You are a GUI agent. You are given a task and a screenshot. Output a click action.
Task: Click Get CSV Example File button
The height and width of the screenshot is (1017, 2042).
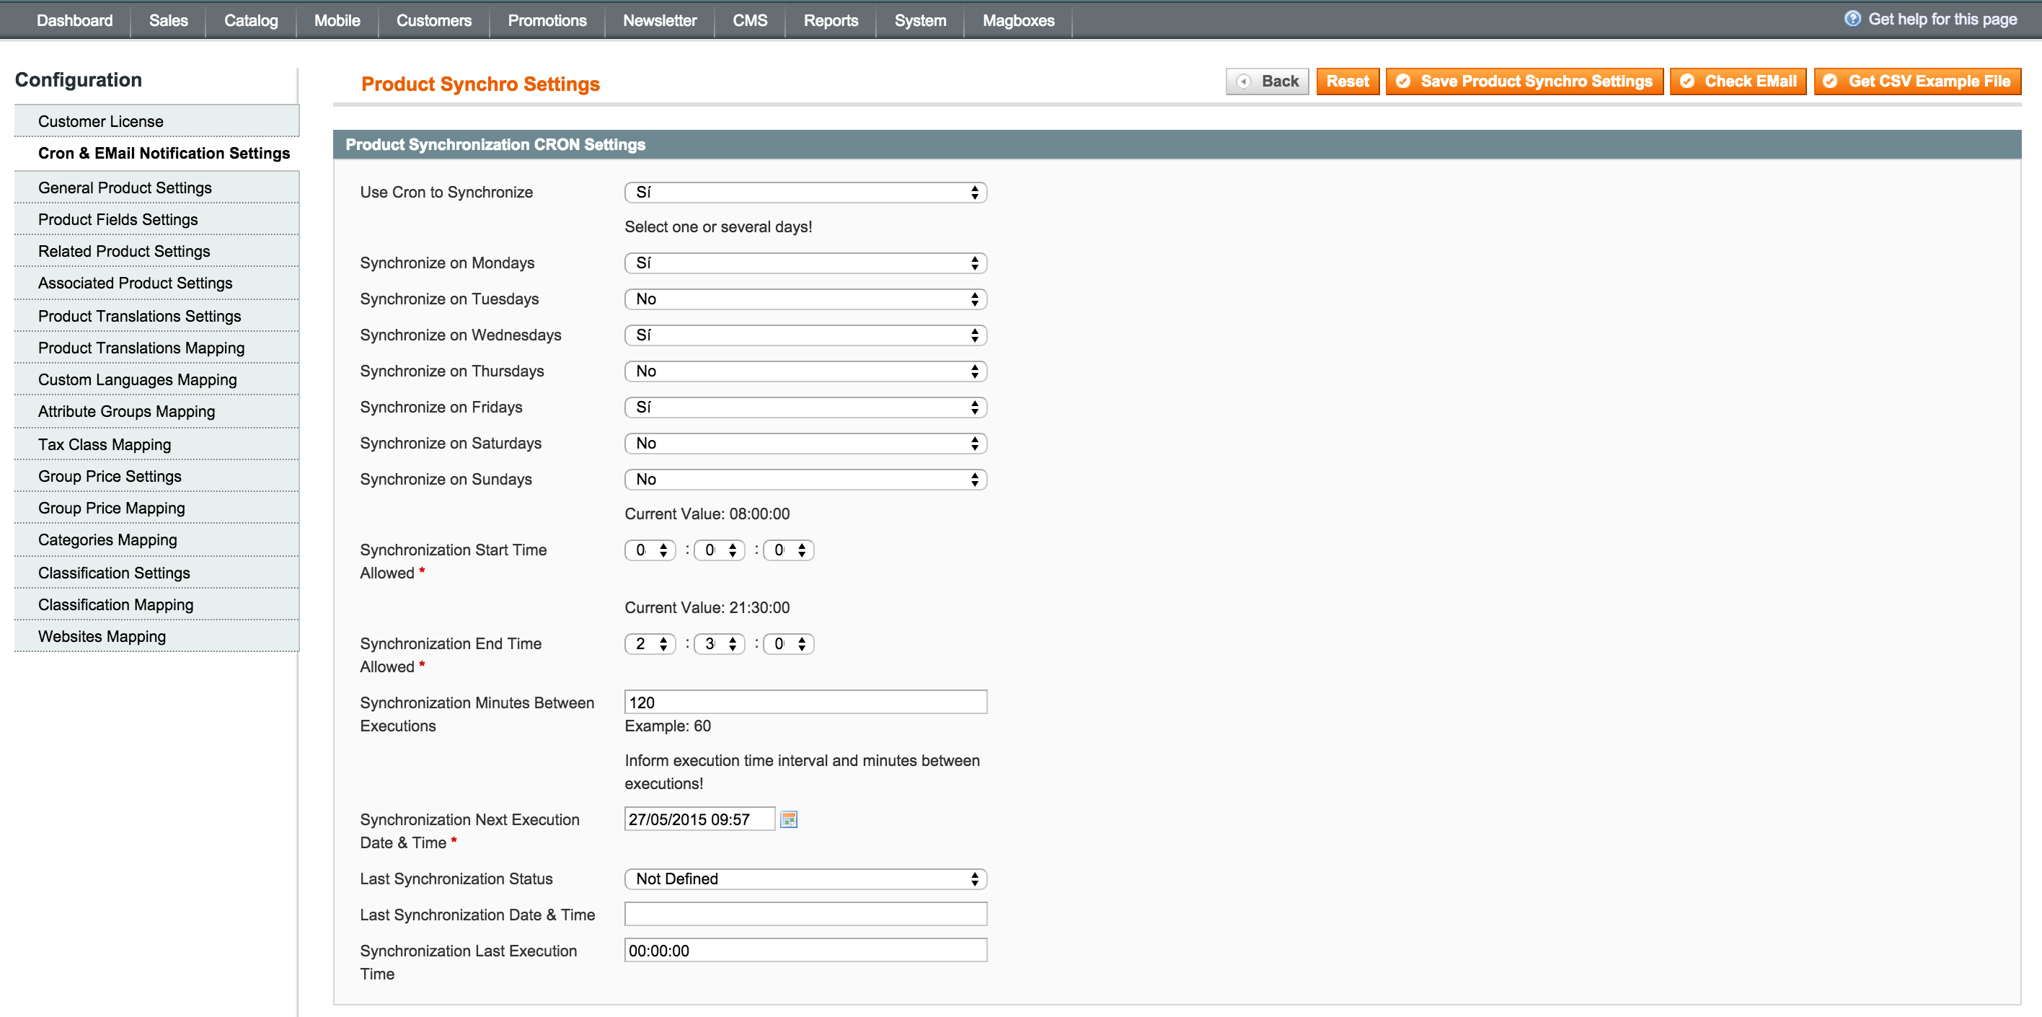(1917, 81)
